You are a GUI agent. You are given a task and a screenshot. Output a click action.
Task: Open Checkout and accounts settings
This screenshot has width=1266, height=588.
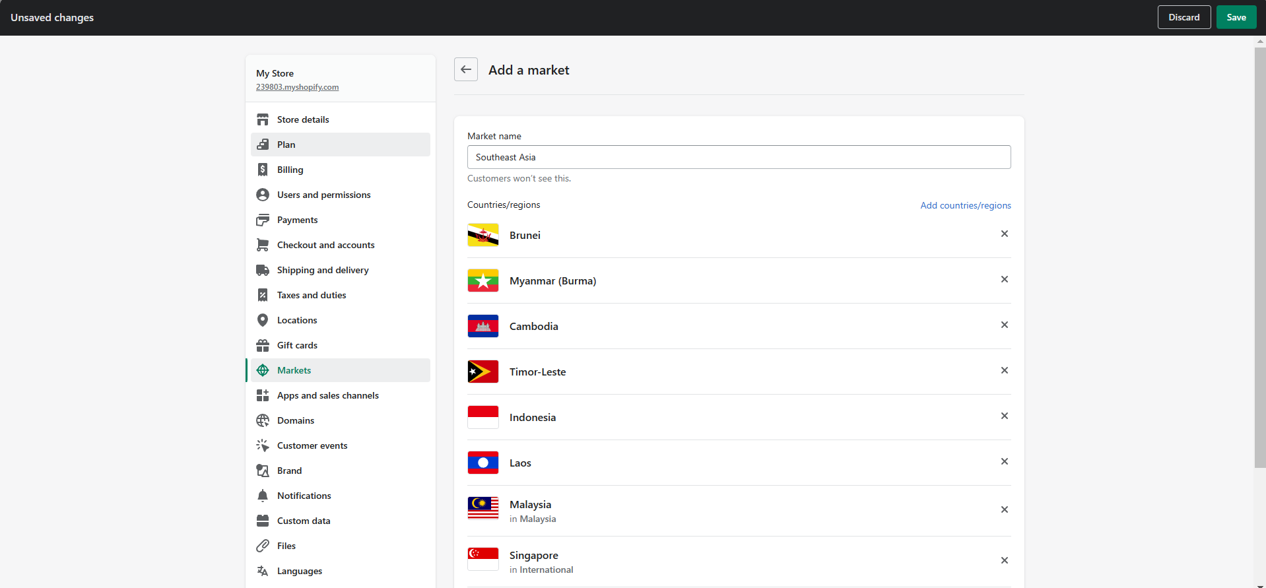click(341, 245)
